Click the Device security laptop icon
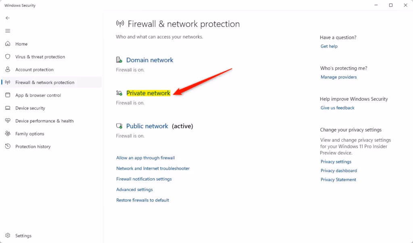 pos(8,108)
